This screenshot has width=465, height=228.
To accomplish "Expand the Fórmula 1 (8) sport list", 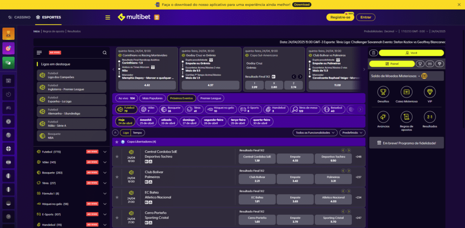I will coord(105,193).
